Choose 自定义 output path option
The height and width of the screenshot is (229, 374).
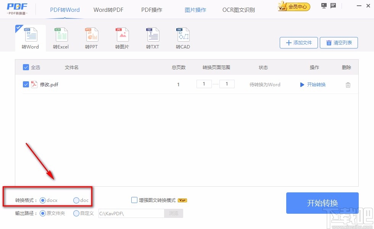pos(76,213)
